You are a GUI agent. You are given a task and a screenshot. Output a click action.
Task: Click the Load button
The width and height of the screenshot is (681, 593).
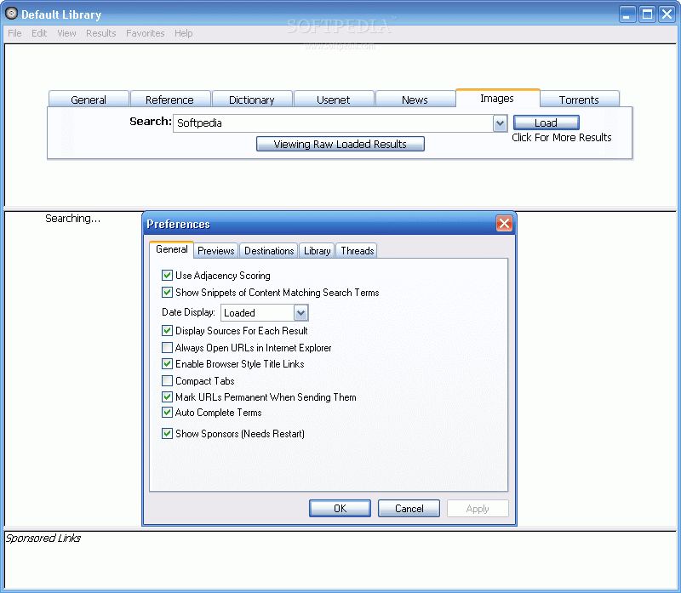[x=546, y=123]
